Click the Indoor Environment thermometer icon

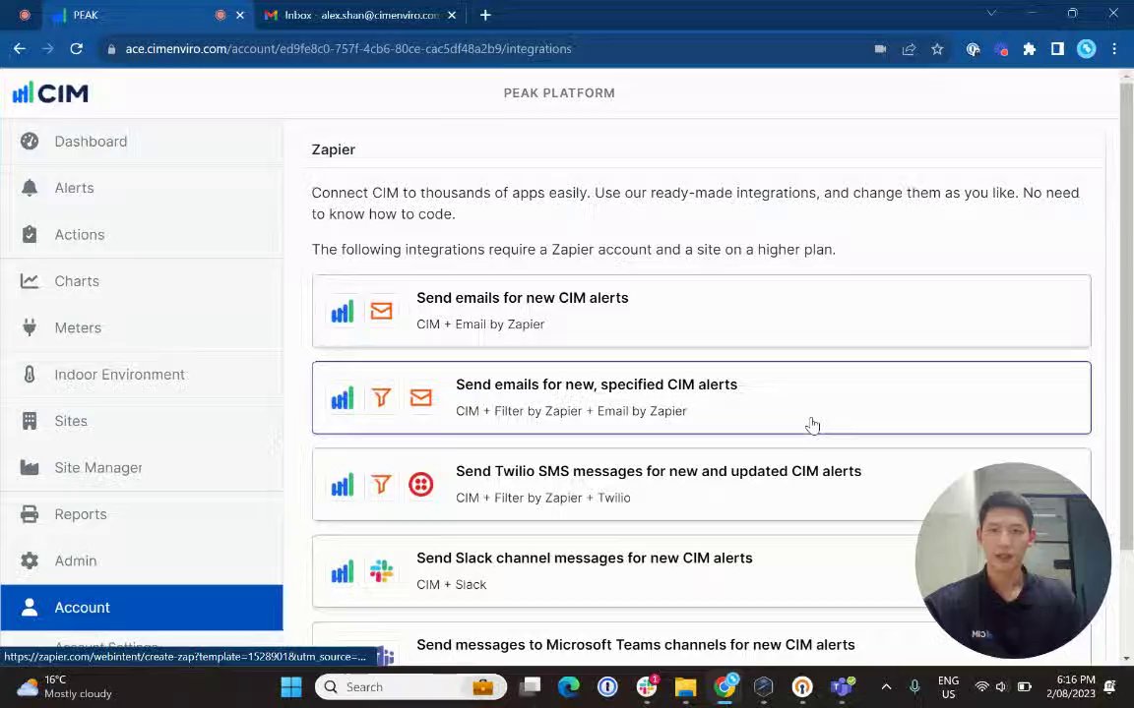click(30, 375)
